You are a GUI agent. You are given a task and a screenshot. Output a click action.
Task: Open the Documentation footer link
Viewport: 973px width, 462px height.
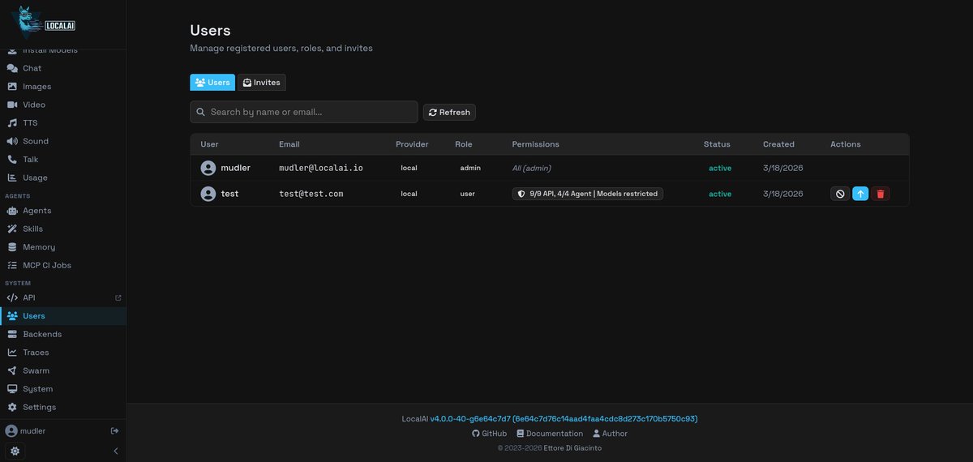550,434
